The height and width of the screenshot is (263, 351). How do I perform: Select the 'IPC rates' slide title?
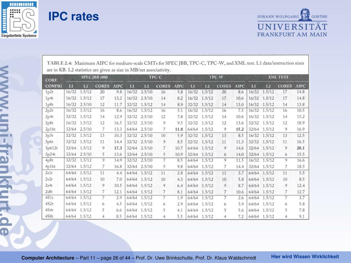73,16
